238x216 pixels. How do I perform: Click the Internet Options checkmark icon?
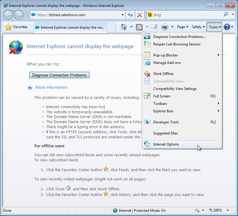pos(147,144)
